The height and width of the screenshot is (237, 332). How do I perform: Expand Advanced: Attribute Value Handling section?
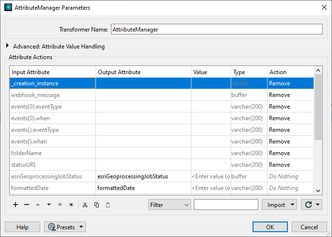tap(7, 46)
